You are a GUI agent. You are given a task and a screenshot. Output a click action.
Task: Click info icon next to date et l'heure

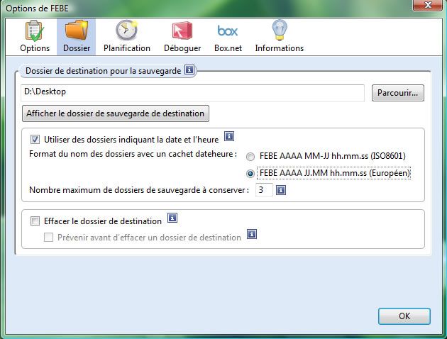(x=229, y=136)
